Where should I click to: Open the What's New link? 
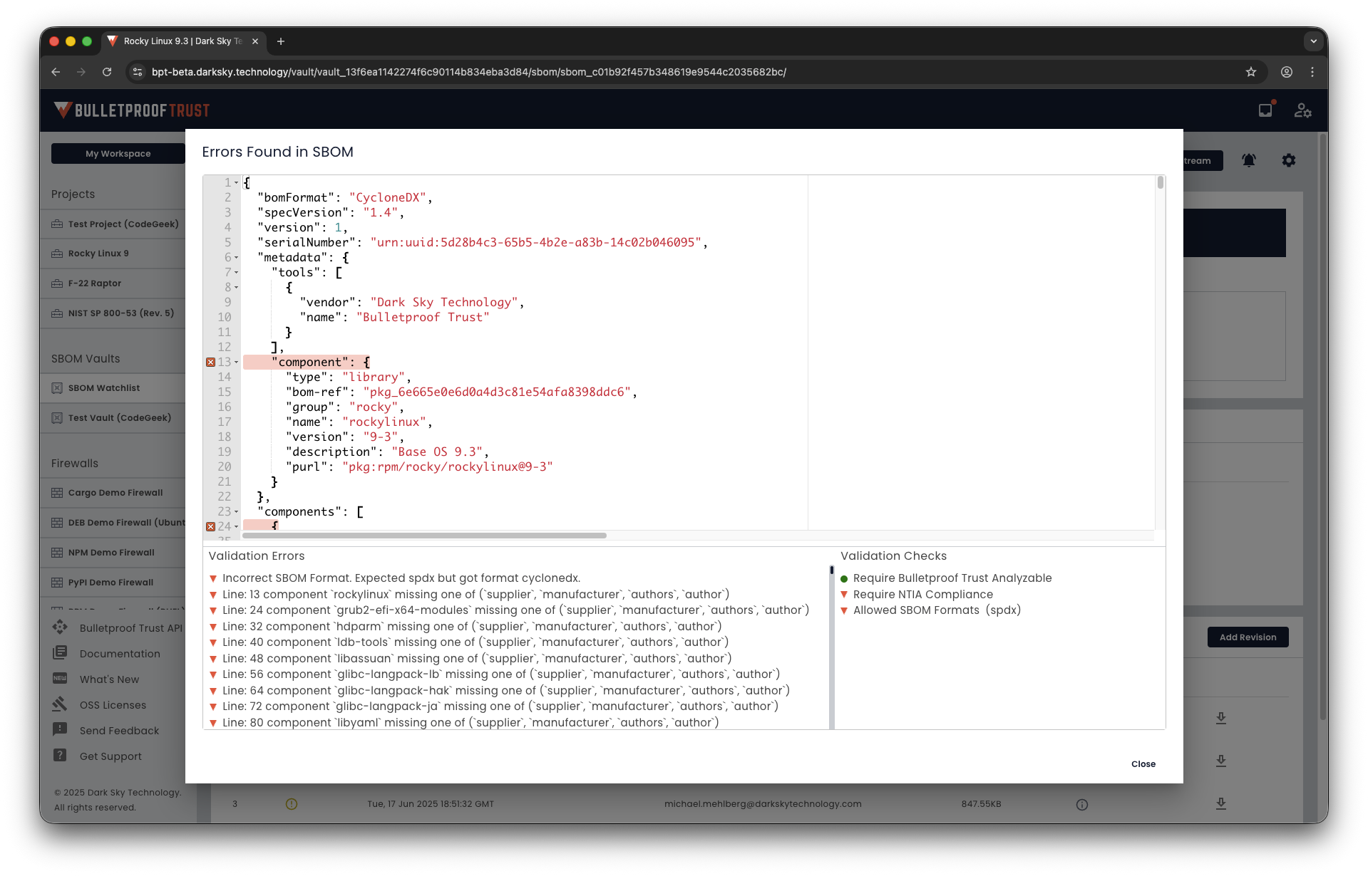pos(109,679)
